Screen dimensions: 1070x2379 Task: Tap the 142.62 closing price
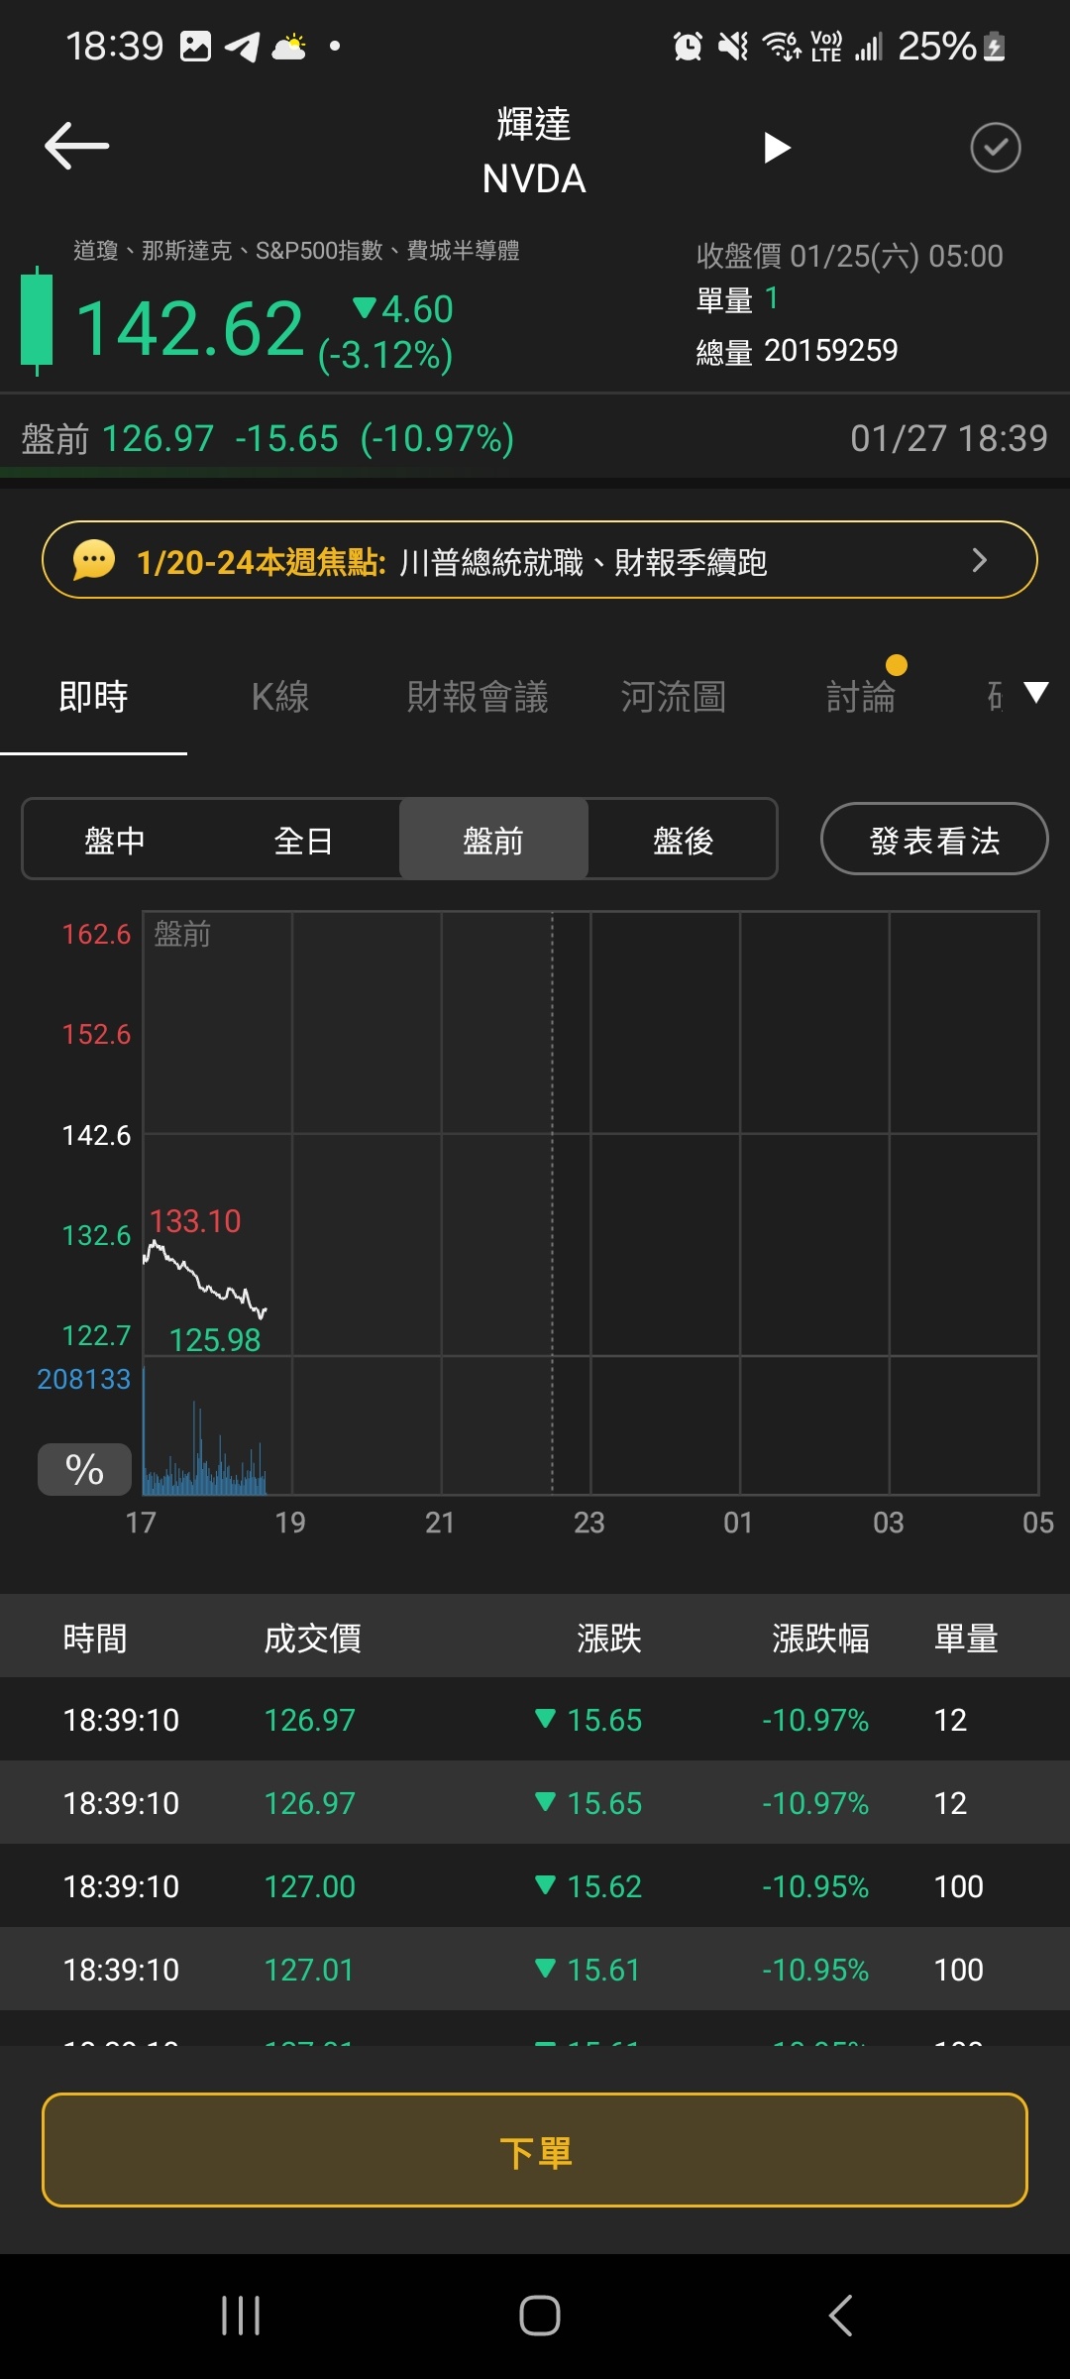point(189,328)
